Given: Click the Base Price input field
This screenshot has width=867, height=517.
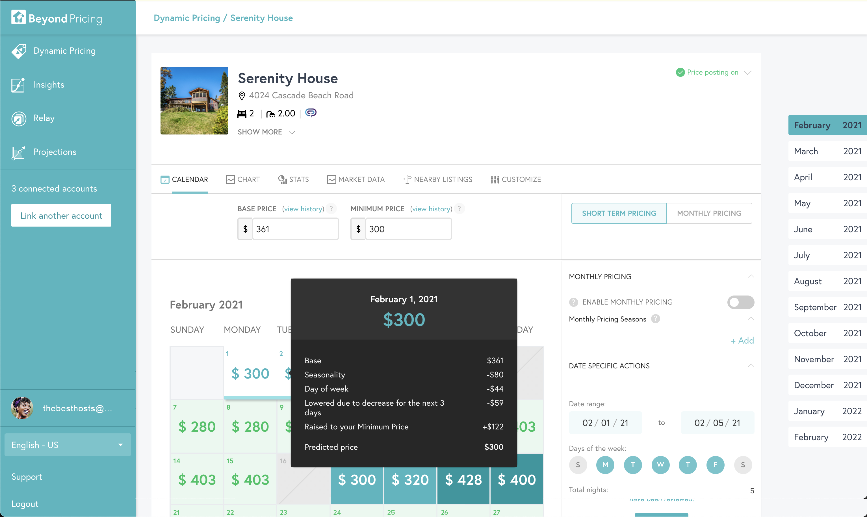Looking at the screenshot, I should (295, 229).
